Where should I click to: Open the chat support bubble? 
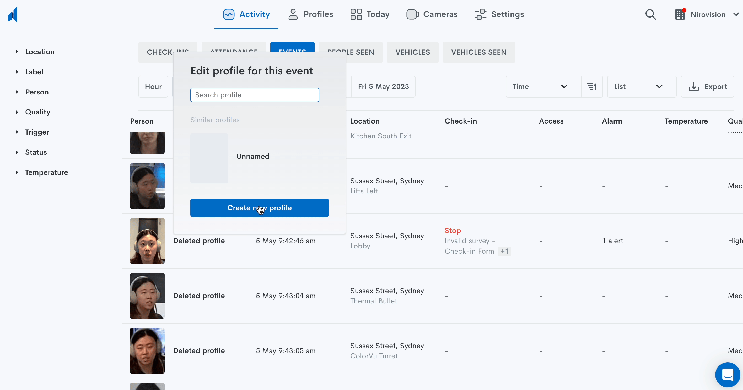click(x=728, y=375)
